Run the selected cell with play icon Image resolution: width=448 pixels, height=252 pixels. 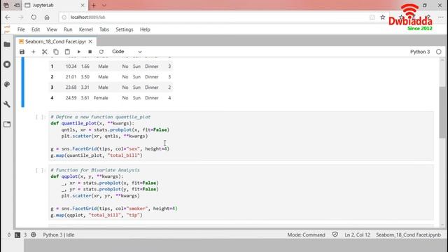[x=79, y=52]
